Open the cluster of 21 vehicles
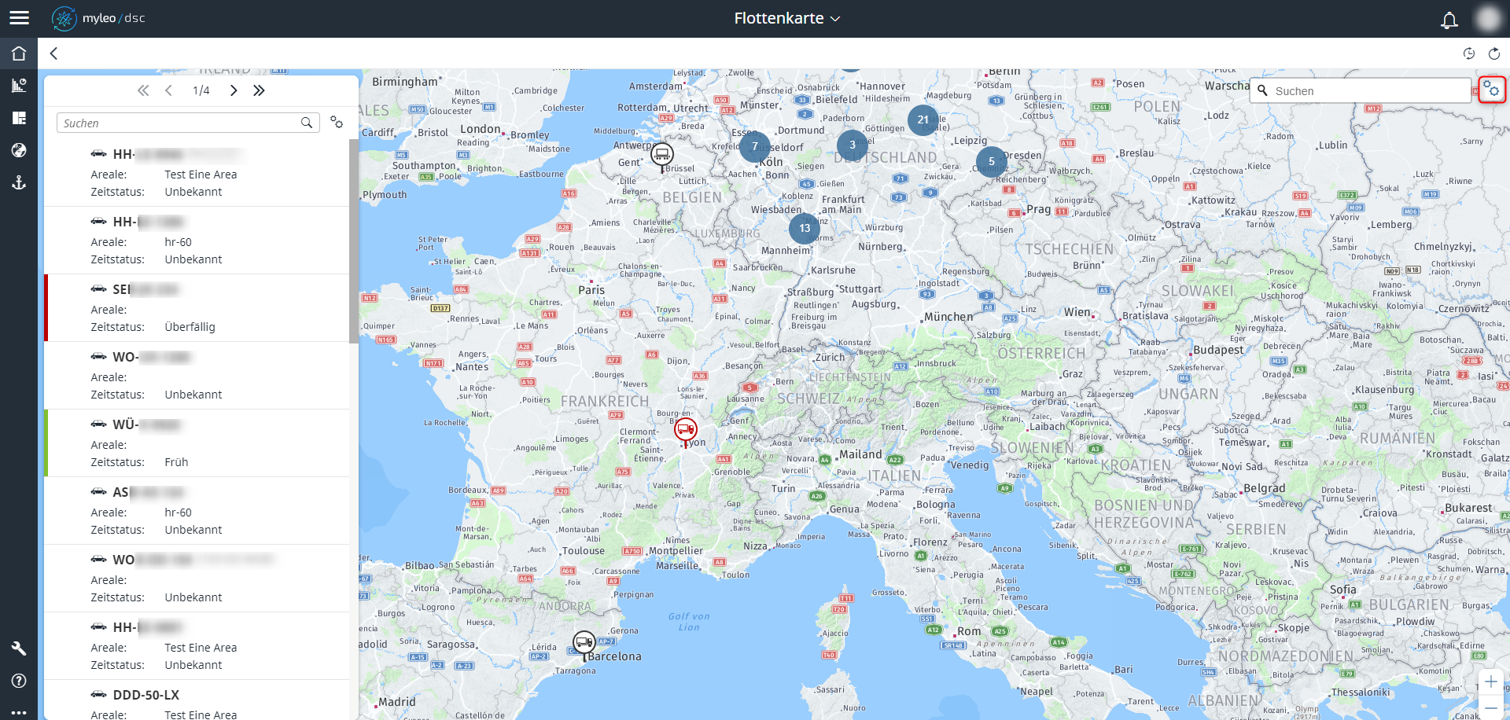The image size is (1510, 720). click(x=923, y=119)
